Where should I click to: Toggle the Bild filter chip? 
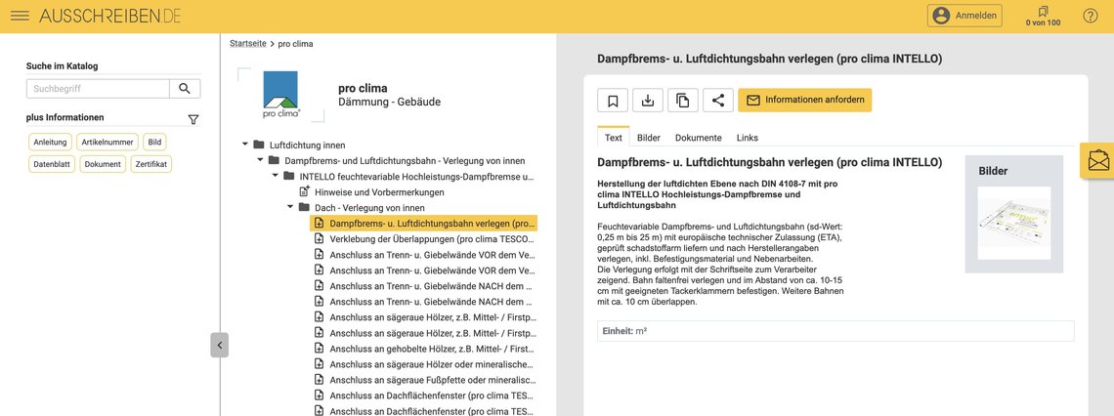[x=154, y=142]
